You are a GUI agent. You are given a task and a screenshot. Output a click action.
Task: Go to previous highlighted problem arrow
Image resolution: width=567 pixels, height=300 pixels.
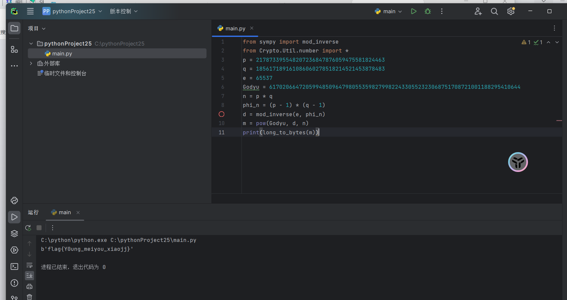[x=548, y=42]
